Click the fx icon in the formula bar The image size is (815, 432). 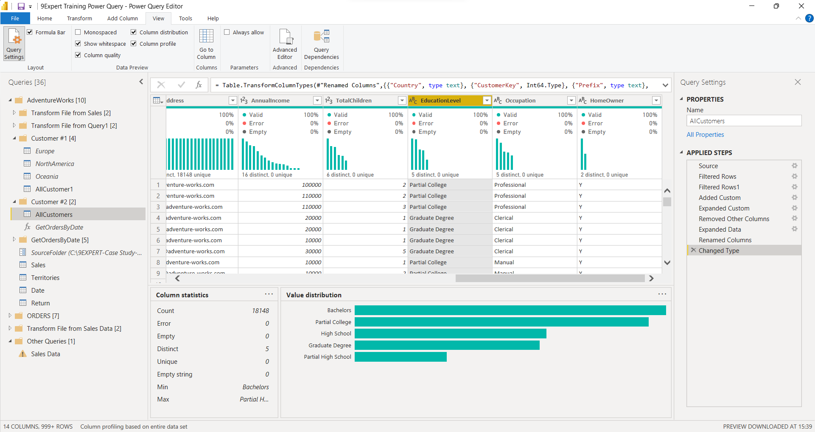199,85
